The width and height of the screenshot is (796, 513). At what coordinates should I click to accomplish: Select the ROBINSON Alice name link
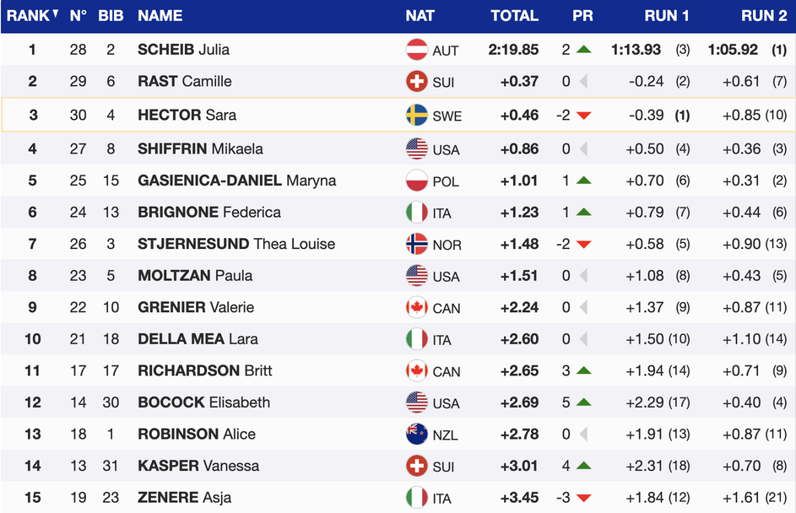[x=196, y=434]
